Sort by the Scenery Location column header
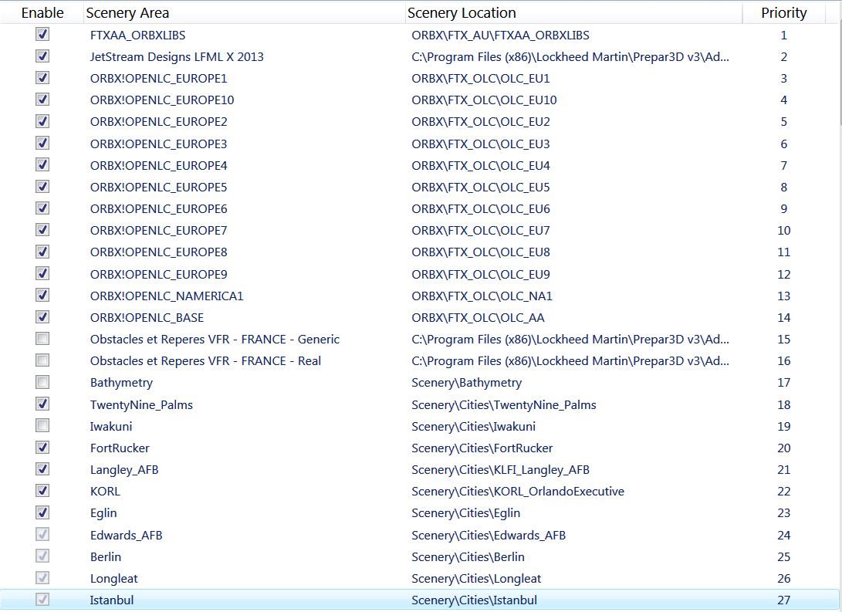842x612 pixels. 573,12
